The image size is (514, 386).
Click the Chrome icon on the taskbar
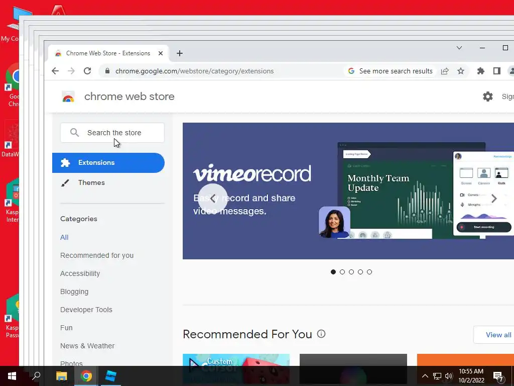point(86,376)
